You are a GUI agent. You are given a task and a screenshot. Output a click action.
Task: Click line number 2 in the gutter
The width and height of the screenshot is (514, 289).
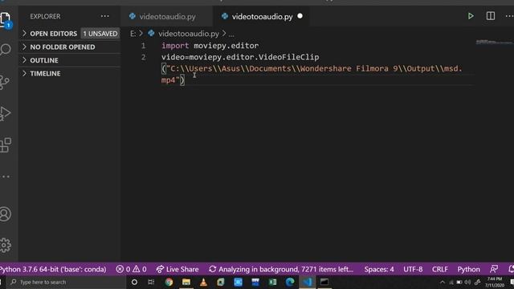(x=143, y=57)
